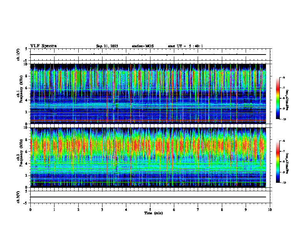Click time axis tick label "0"
The width and height of the screenshot is (304, 235).
pyautogui.click(x=30, y=210)
